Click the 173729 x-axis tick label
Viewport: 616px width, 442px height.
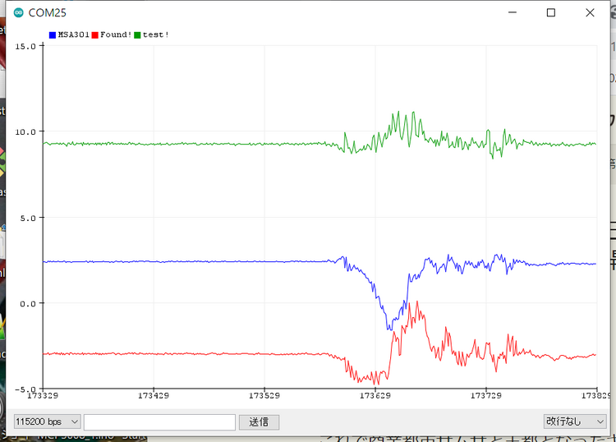point(487,396)
